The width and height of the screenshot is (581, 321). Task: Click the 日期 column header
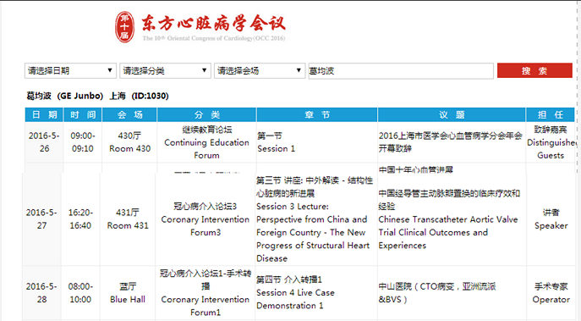click(x=44, y=114)
